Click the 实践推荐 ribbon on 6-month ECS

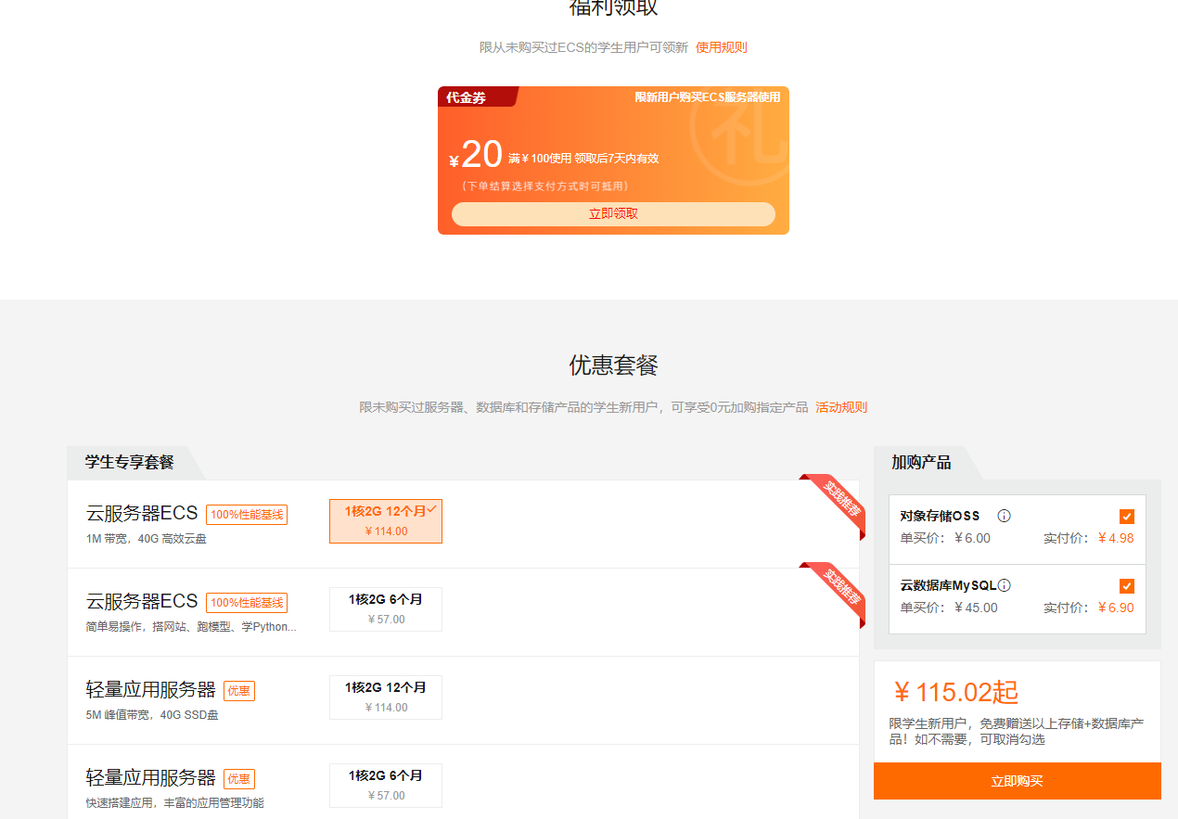837,590
